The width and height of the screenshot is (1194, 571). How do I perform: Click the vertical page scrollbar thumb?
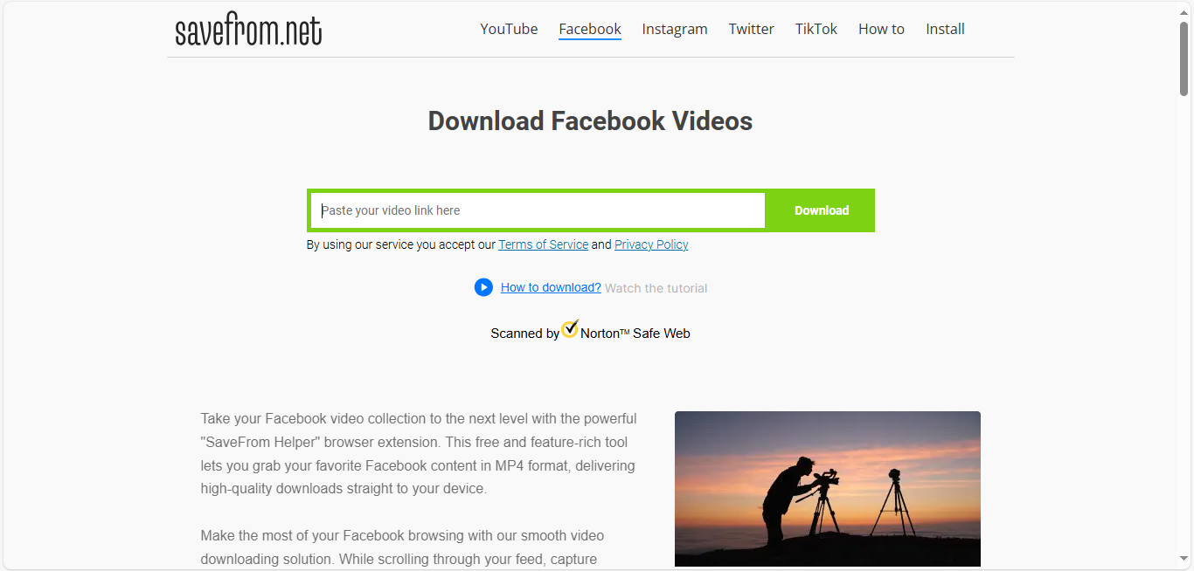point(1184,58)
